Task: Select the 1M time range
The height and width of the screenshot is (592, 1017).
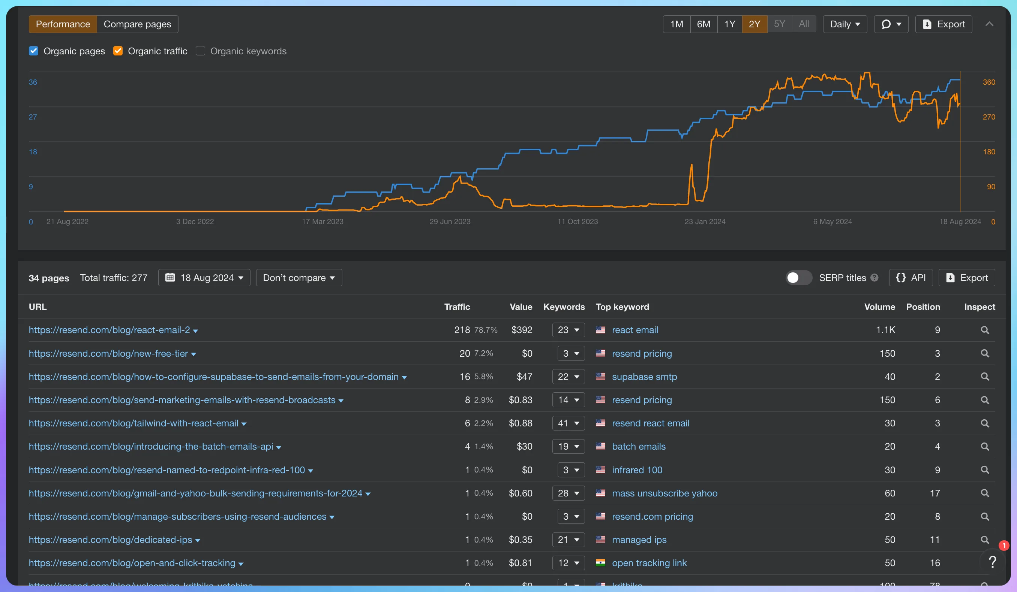Action: (677, 24)
